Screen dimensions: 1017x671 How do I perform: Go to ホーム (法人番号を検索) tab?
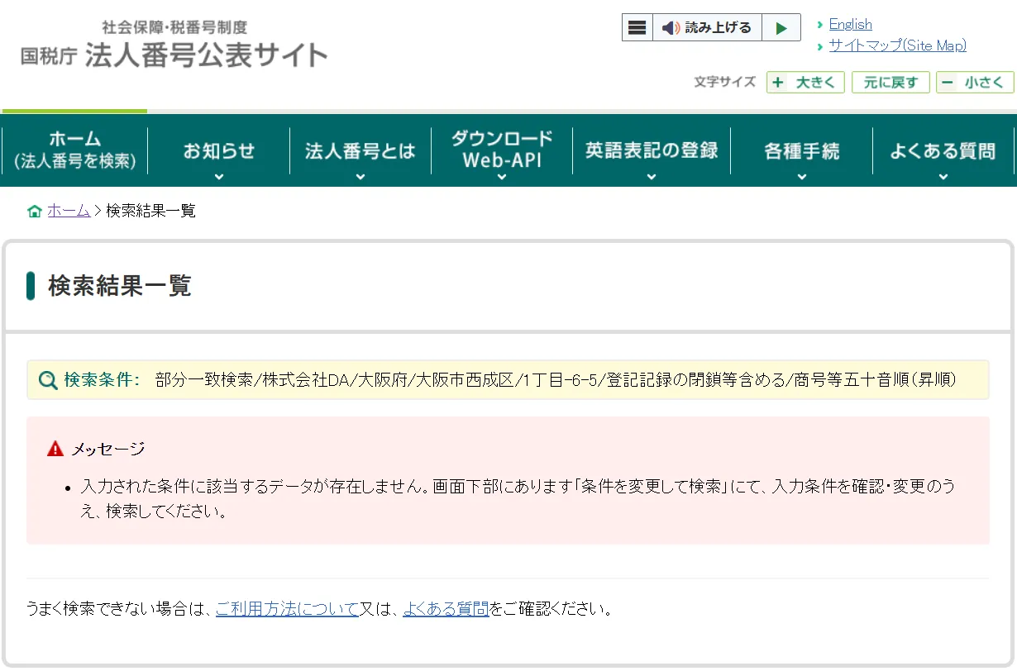[74, 150]
